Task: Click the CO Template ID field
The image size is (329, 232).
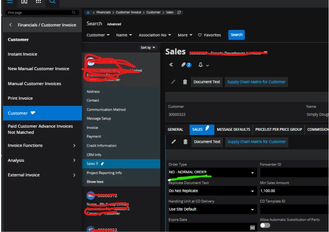Action: 294,209
